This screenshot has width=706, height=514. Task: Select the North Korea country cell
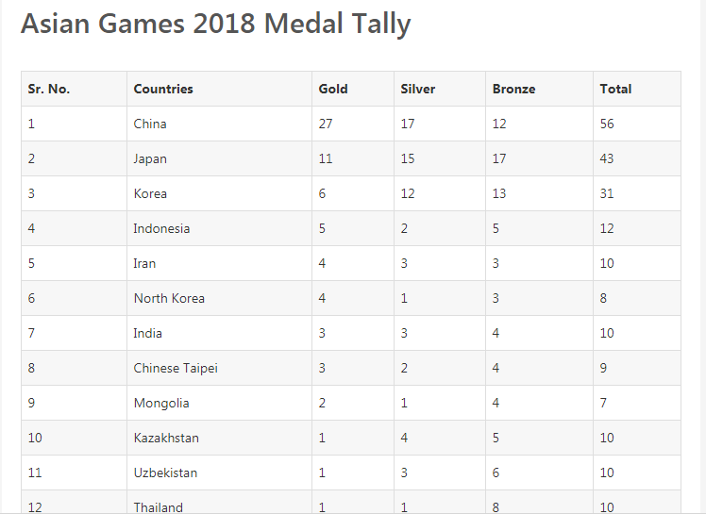coord(169,298)
